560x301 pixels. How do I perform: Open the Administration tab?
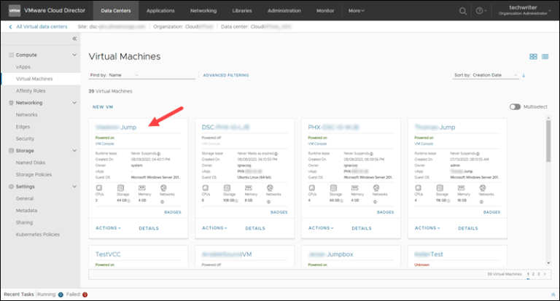click(x=284, y=11)
